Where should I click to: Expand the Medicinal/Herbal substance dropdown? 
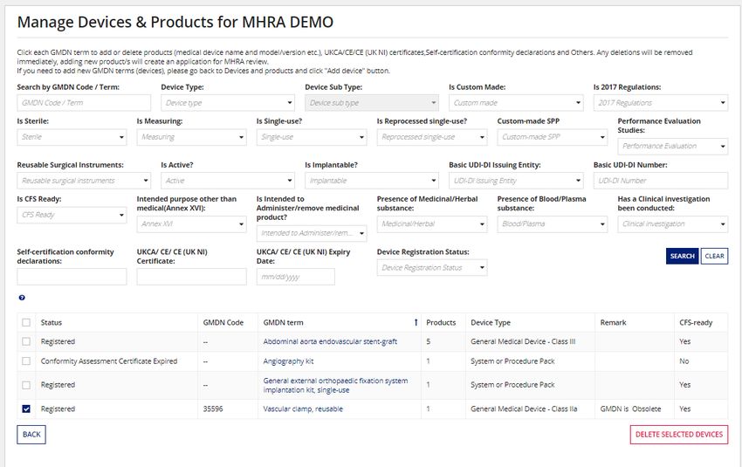[432, 223]
